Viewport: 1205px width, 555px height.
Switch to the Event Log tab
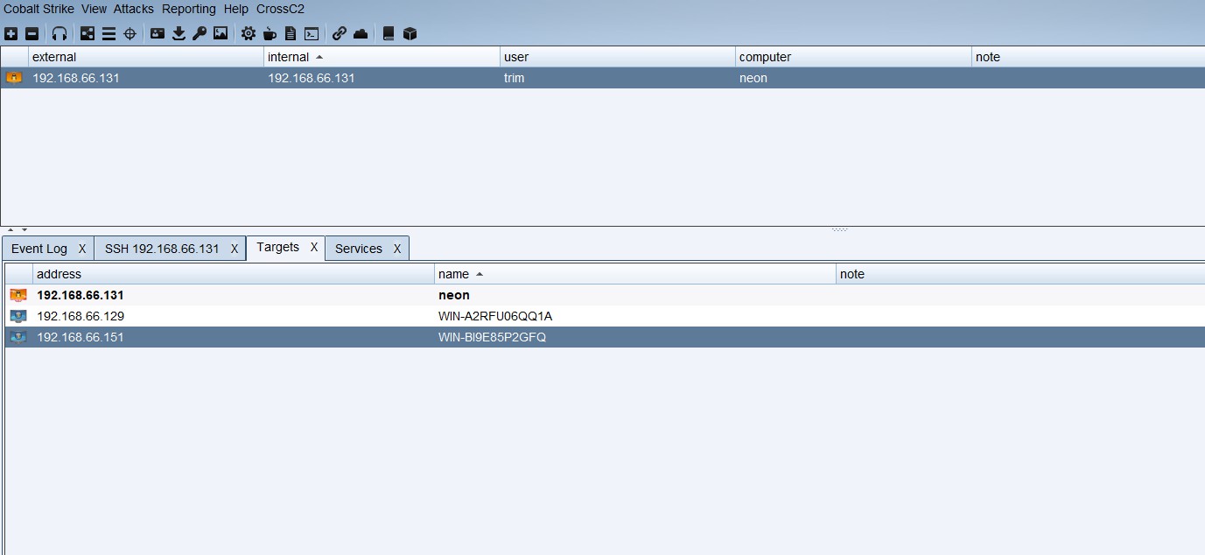coord(39,248)
